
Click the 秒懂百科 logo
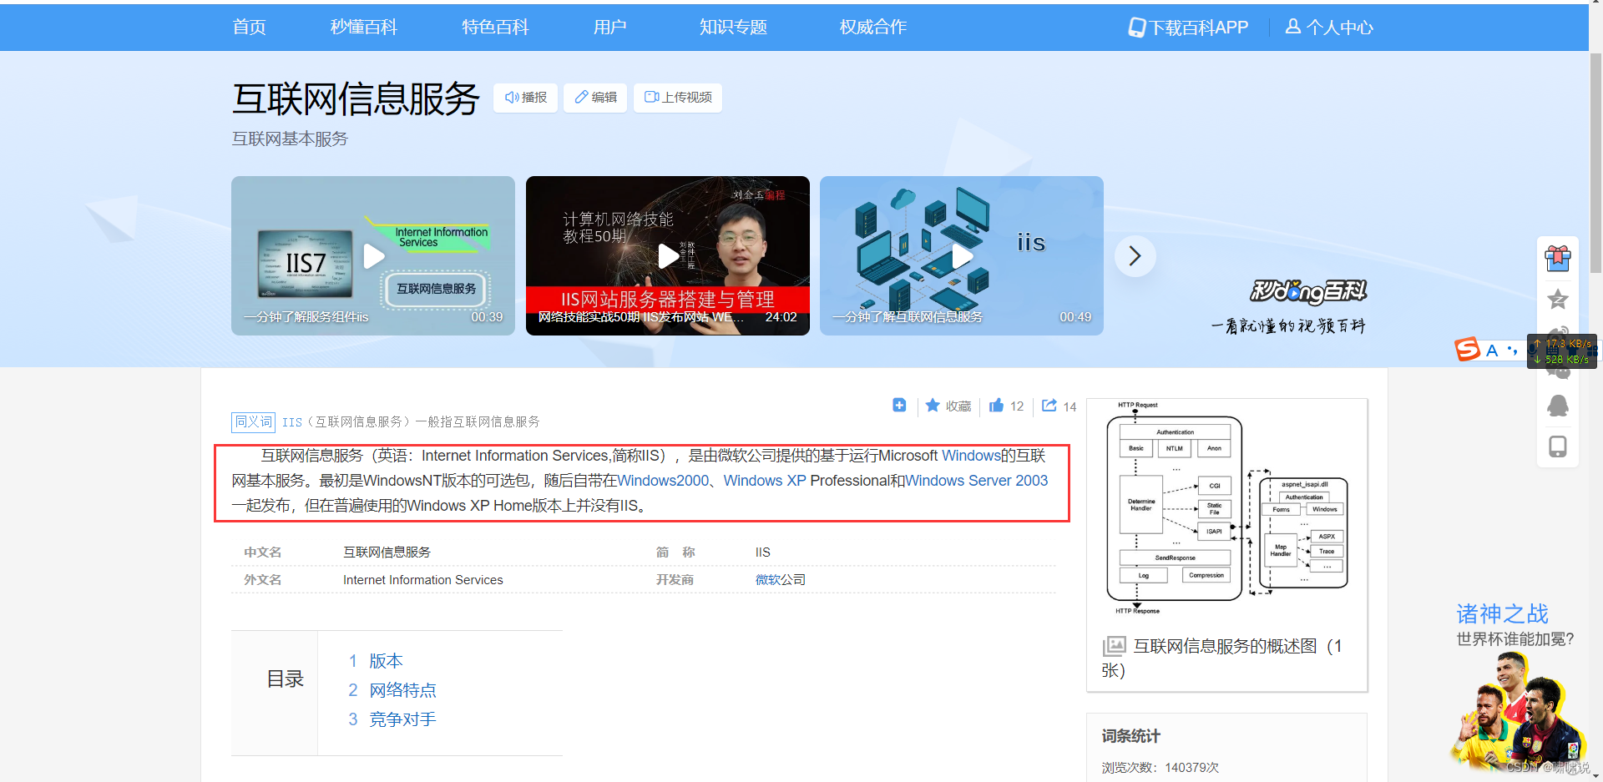1307,291
